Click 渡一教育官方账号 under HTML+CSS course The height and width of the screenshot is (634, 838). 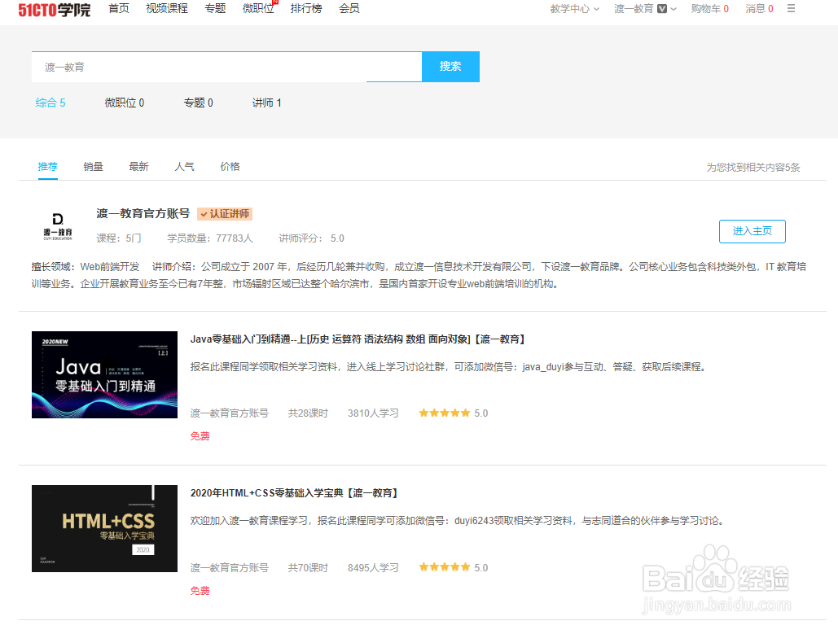coord(230,567)
